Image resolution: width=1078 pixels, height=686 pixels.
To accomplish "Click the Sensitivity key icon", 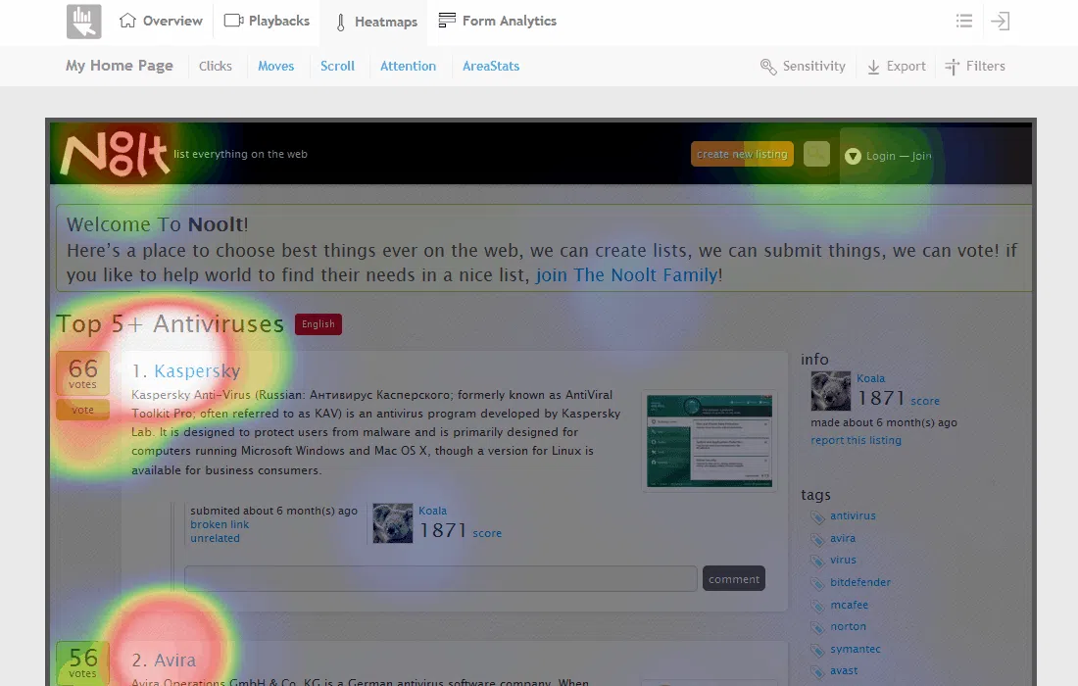I will point(768,67).
